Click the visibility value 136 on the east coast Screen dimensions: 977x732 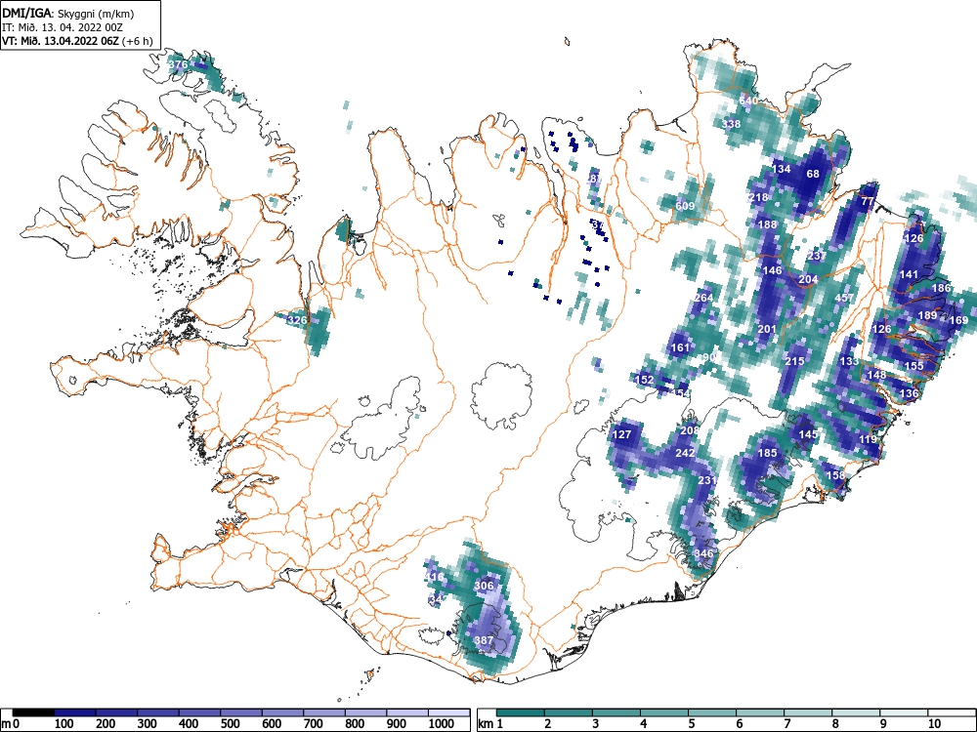909,393
